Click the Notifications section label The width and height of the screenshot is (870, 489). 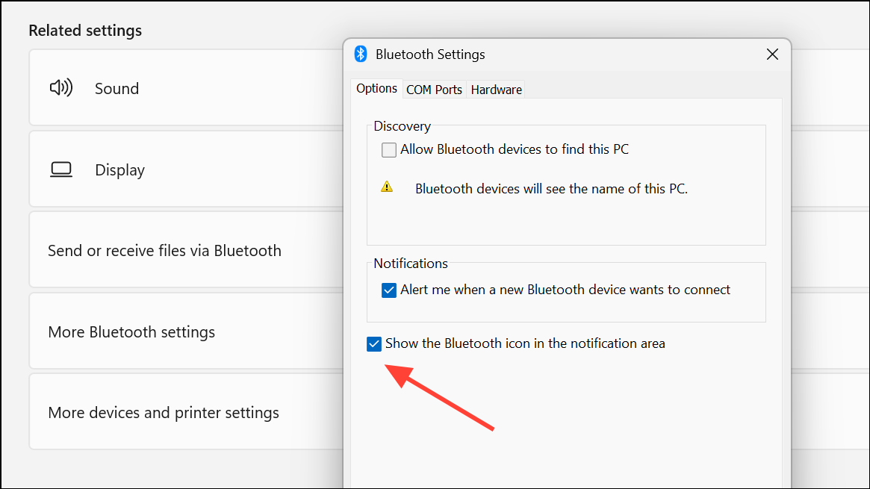(x=411, y=263)
